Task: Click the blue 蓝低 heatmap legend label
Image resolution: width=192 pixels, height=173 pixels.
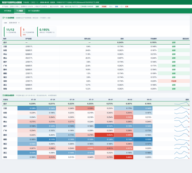Action: 116,7
